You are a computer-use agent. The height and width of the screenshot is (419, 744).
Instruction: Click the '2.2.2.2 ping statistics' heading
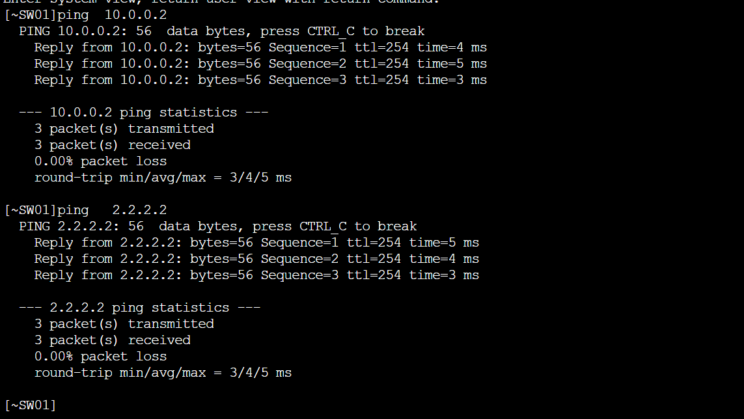click(140, 308)
